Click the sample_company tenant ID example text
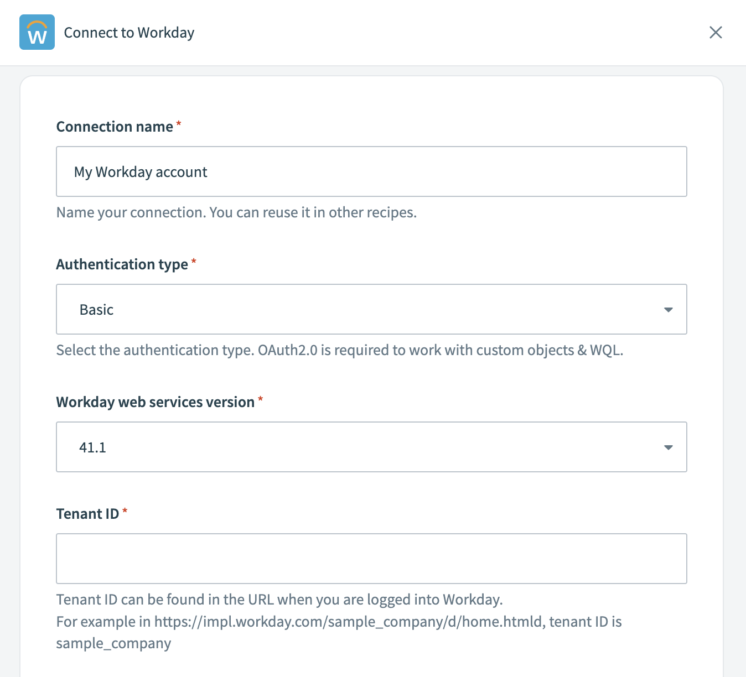The width and height of the screenshot is (746, 677). [113, 643]
